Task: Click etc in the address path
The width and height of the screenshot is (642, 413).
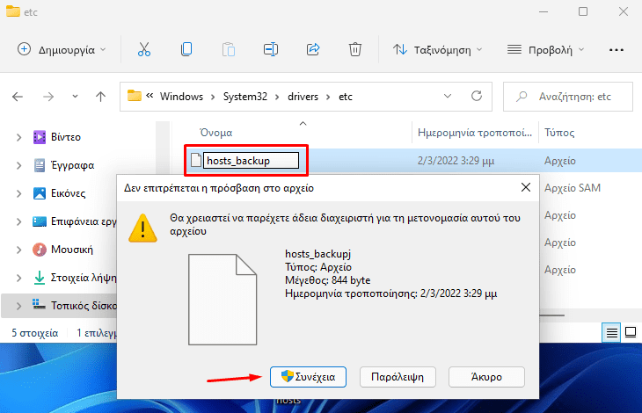Action: (345, 97)
